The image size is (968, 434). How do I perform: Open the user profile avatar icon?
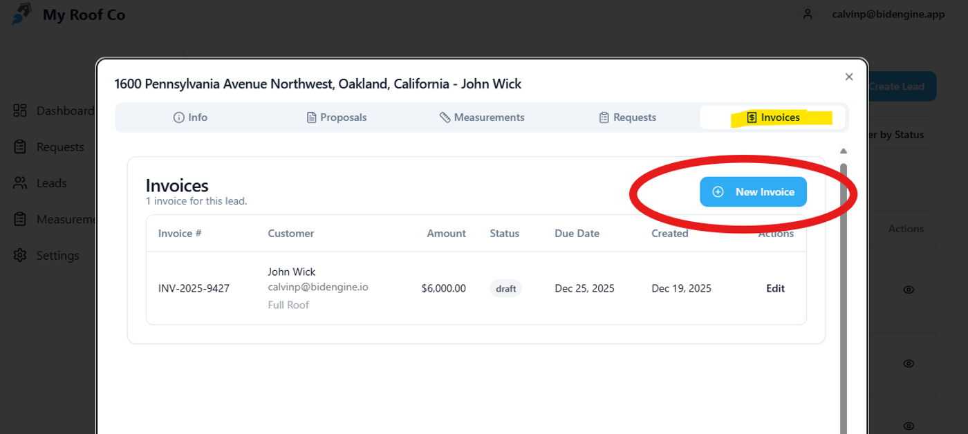[807, 14]
